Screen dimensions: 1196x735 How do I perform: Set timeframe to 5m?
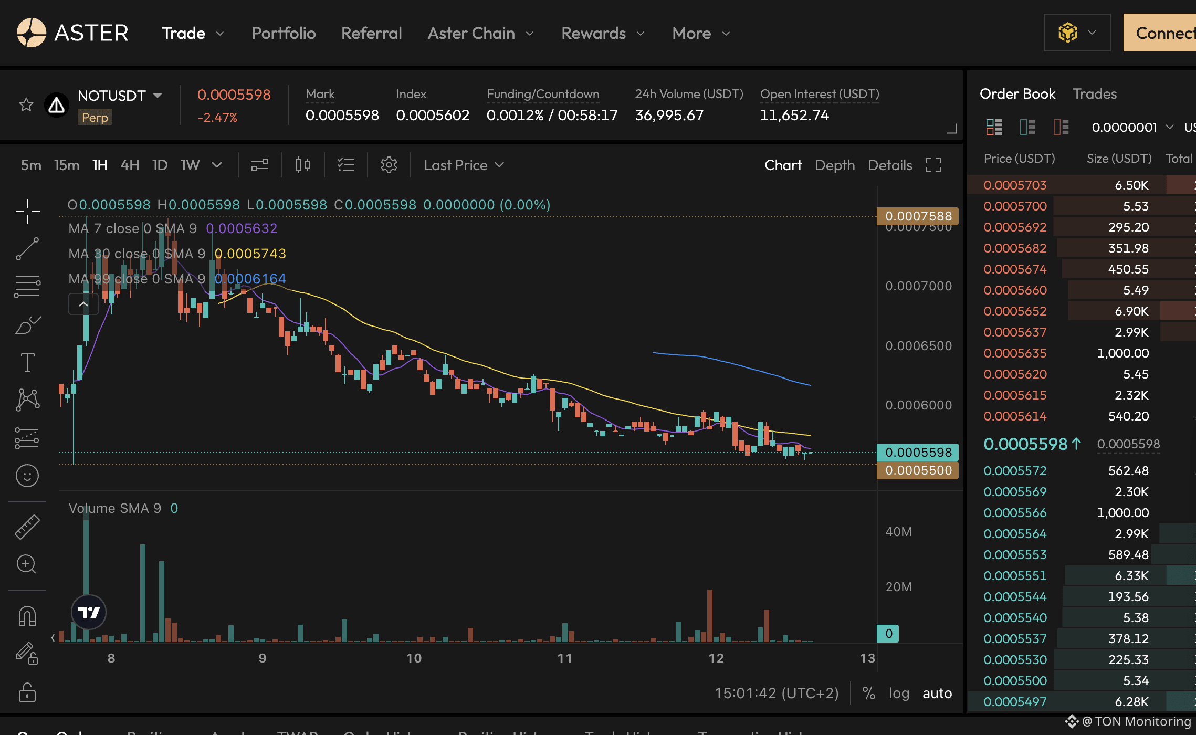(31, 165)
